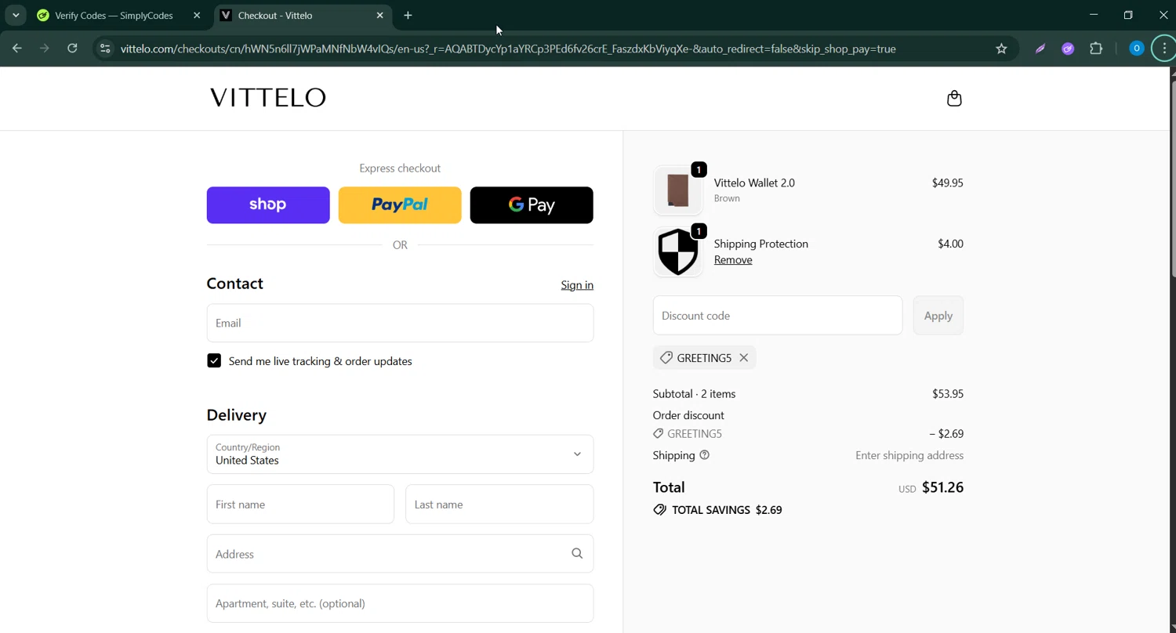The width and height of the screenshot is (1176, 633).
Task: Select the Checkout - Vittelo tab
Action: pos(302,16)
